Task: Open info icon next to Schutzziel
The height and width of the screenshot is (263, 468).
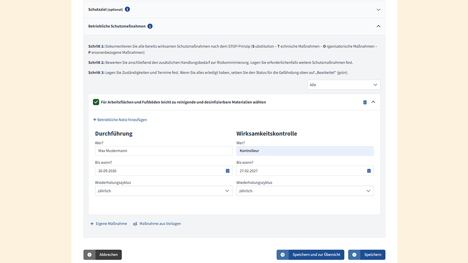Action: pos(127,9)
